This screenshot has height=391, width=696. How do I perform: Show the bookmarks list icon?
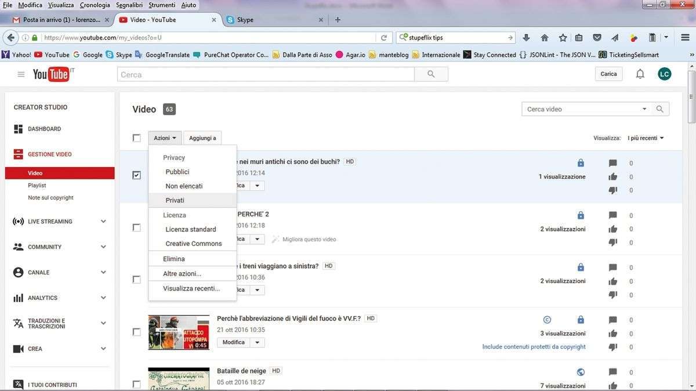pos(579,38)
